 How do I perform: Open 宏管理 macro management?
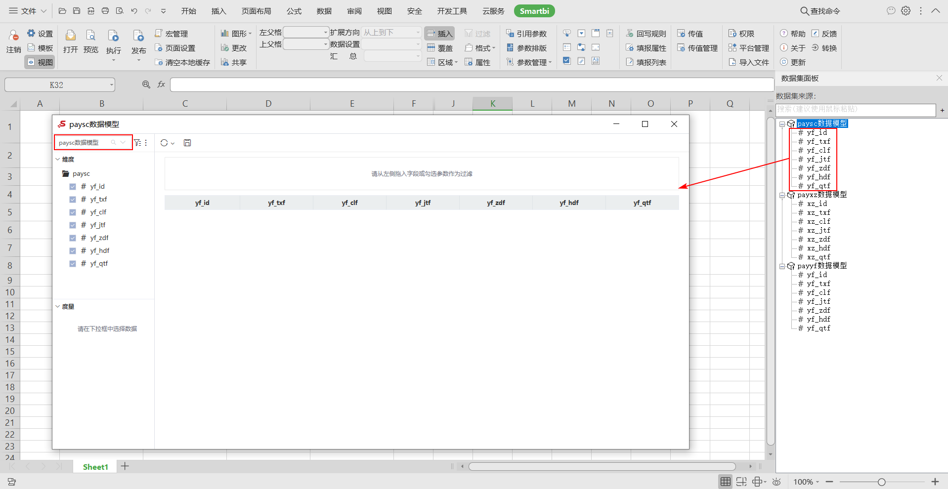171,34
